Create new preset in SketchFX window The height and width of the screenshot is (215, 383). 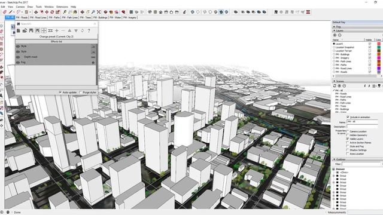(x=19, y=30)
